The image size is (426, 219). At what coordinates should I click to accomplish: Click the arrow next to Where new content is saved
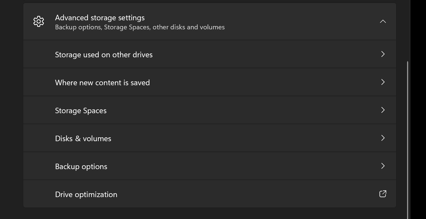coord(383,82)
